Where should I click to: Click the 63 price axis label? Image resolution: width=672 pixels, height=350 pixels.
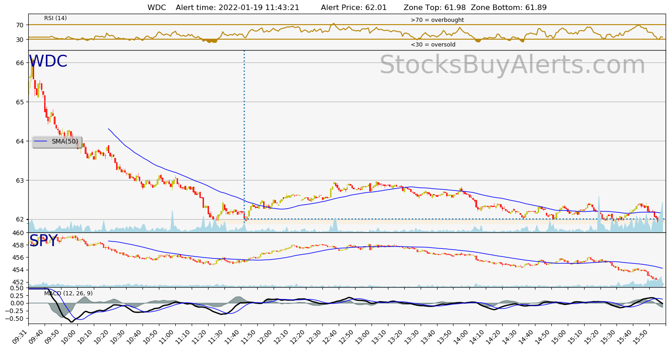tap(20, 180)
